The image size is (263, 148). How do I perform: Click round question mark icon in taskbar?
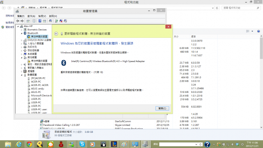click(x=207, y=144)
